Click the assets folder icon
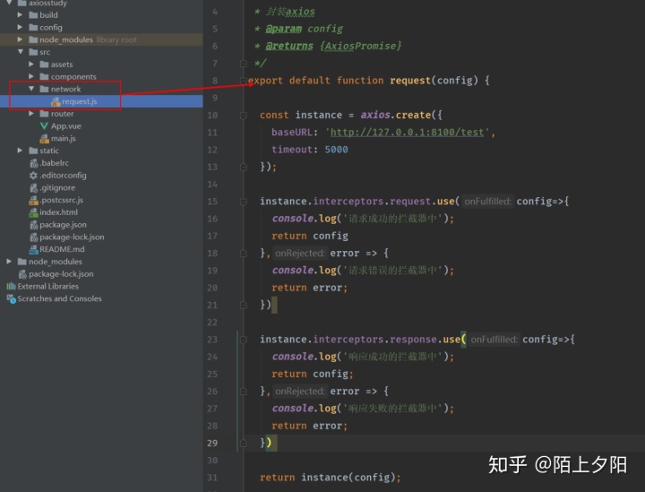This screenshot has height=492, width=645. point(45,65)
